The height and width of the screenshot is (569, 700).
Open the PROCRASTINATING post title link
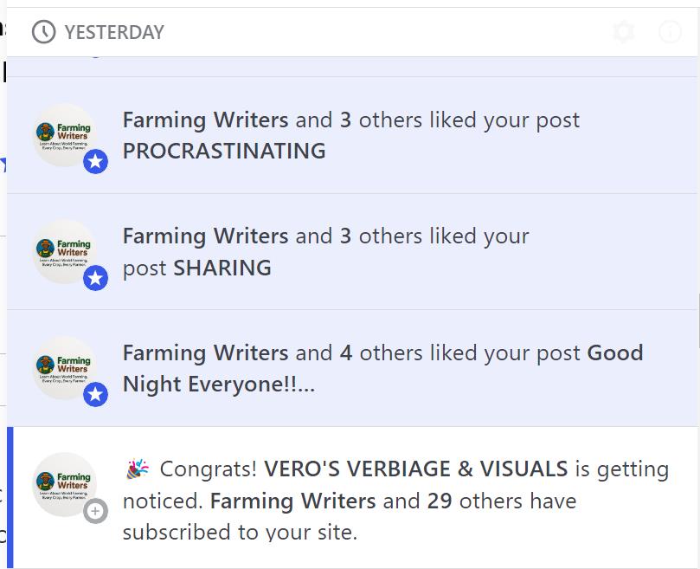pos(224,151)
